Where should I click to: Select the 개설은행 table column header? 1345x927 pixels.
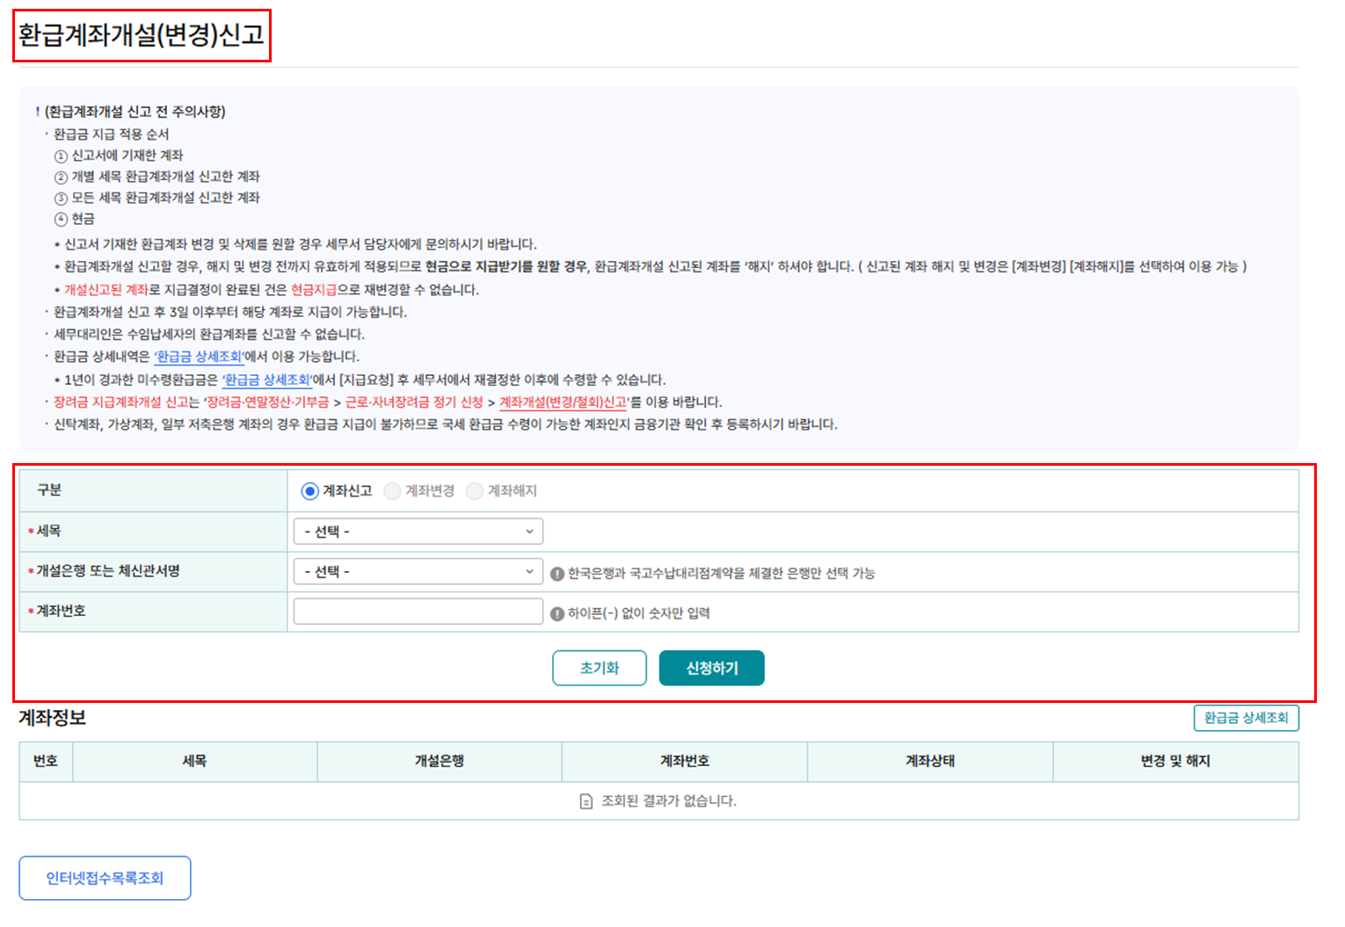pos(440,761)
